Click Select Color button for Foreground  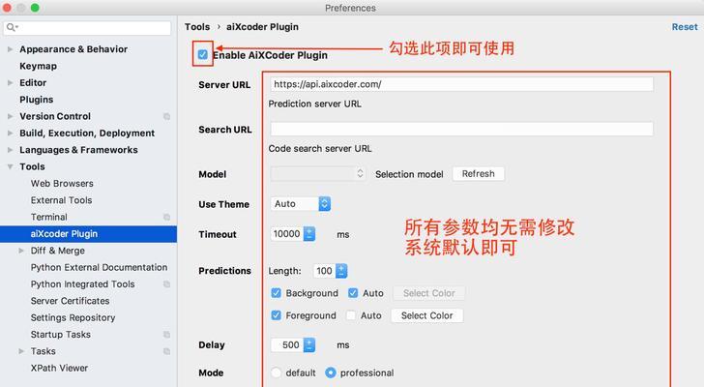[427, 315]
